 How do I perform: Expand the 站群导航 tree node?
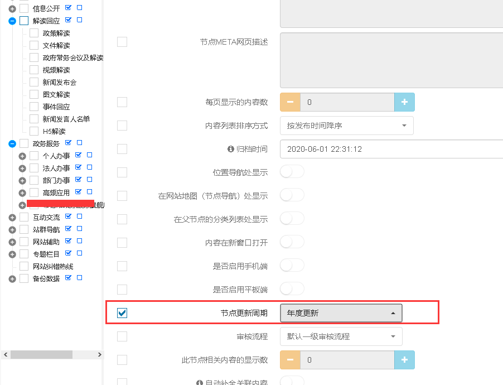tap(12, 229)
